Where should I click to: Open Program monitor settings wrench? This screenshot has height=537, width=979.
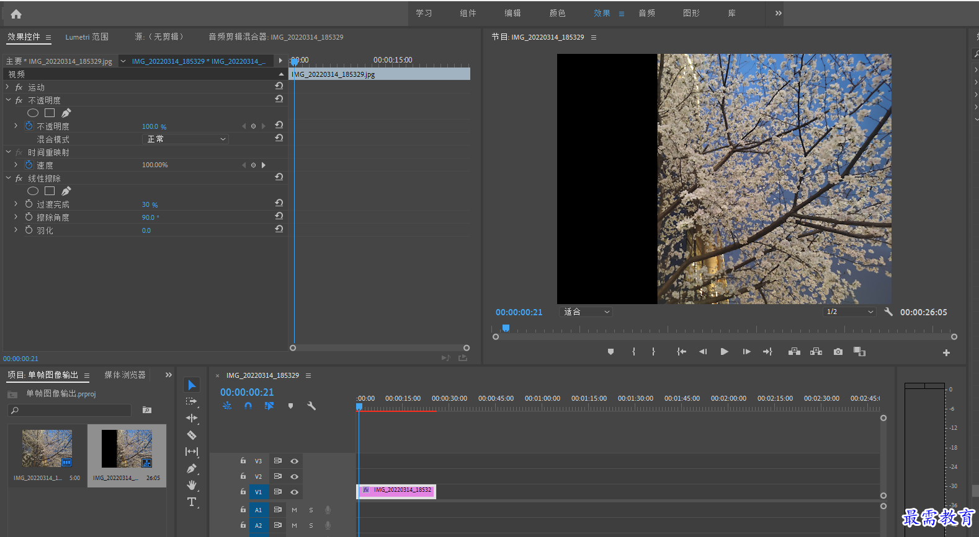tap(888, 312)
